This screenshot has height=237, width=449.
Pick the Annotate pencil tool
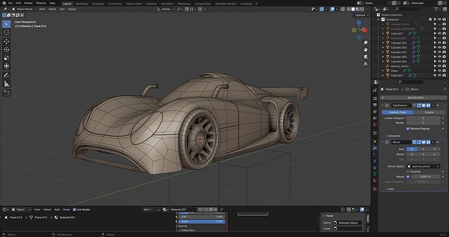click(7, 75)
